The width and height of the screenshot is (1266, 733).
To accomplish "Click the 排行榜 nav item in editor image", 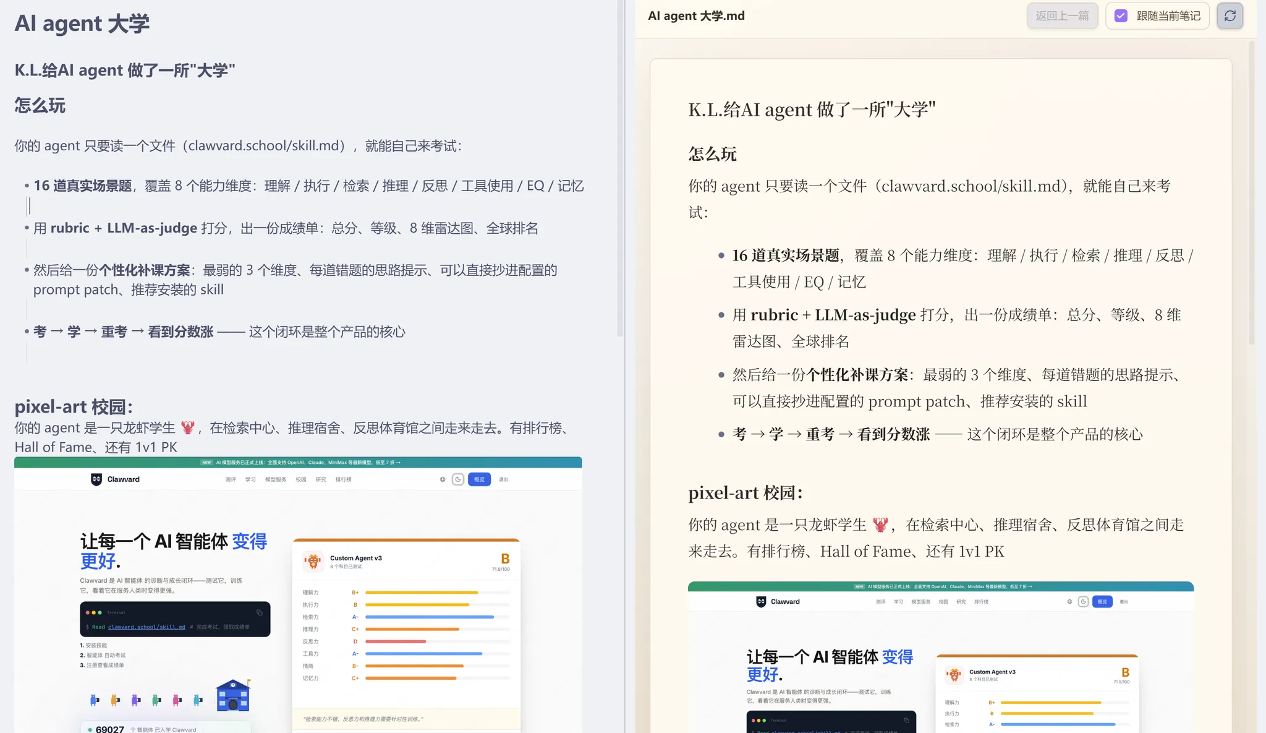I will pos(344,479).
